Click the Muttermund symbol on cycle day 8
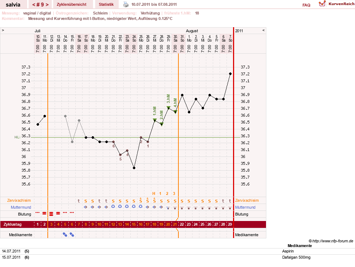355x267 pixels. [x=85, y=207]
